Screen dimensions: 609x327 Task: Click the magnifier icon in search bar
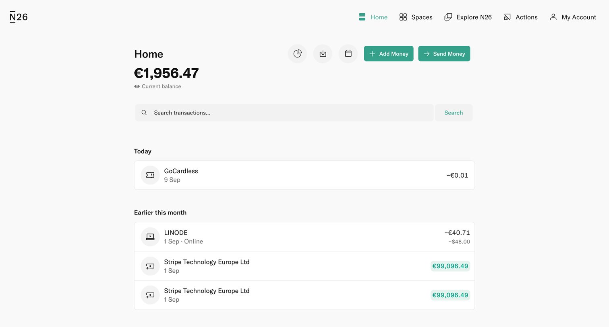[144, 113]
